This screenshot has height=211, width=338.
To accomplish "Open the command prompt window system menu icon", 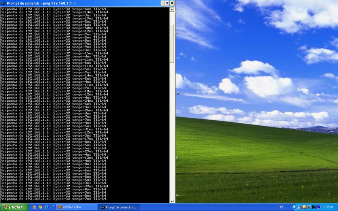I will [x=3, y=3].
